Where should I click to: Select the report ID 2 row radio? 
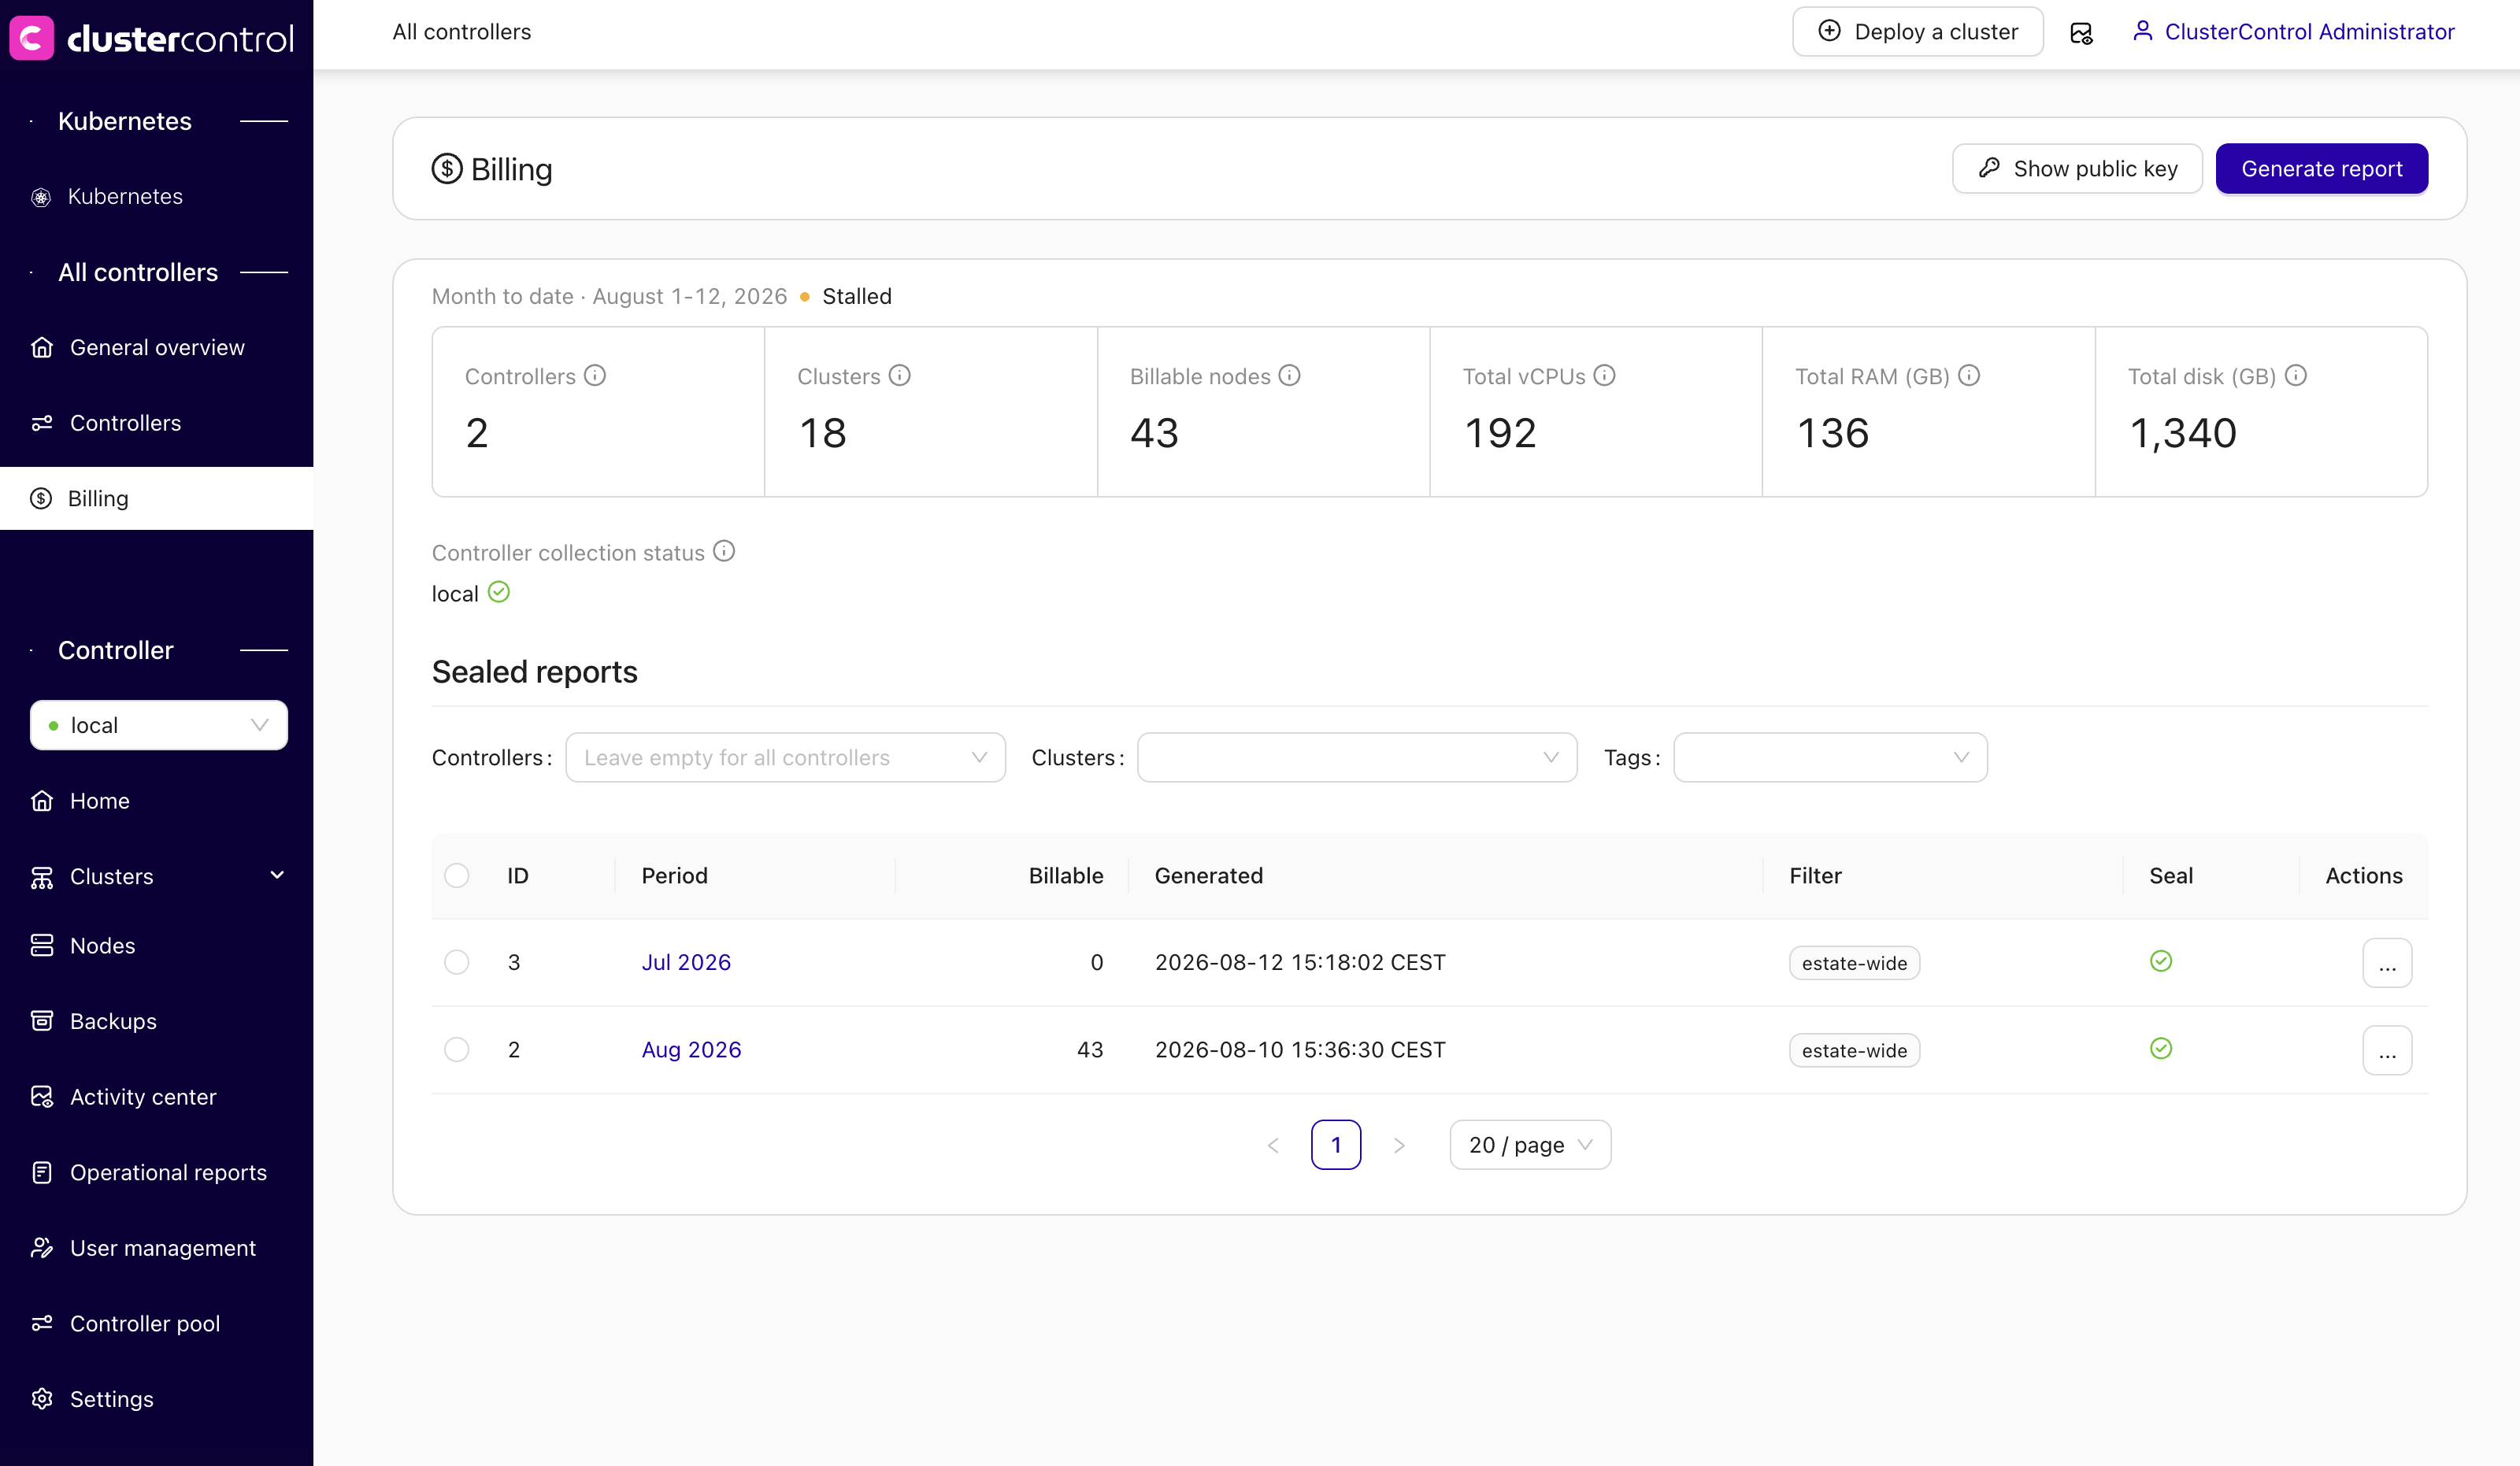(457, 1050)
